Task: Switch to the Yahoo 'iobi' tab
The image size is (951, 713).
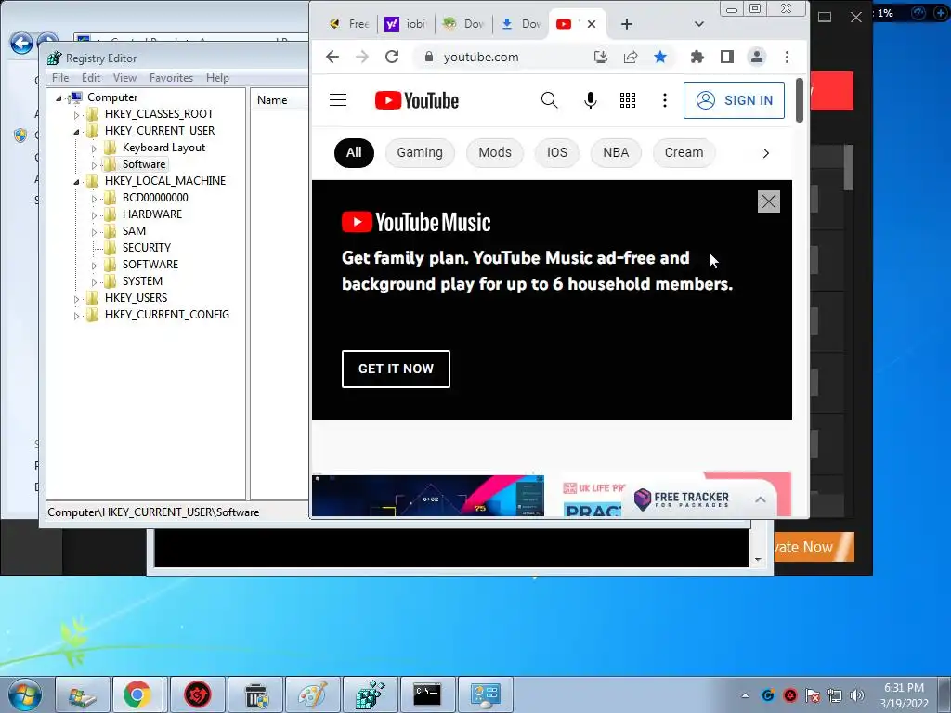Action: pyautogui.click(x=406, y=24)
